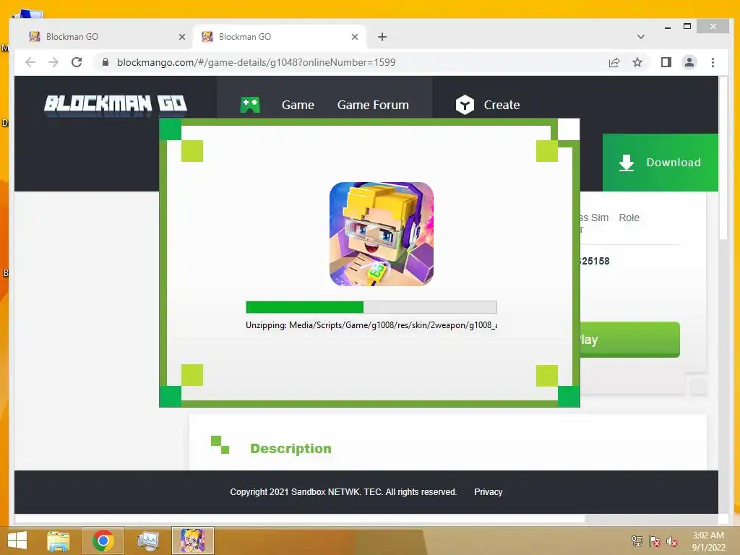Open the Create menu item
Image resolution: width=740 pixels, height=555 pixels.
pos(502,105)
